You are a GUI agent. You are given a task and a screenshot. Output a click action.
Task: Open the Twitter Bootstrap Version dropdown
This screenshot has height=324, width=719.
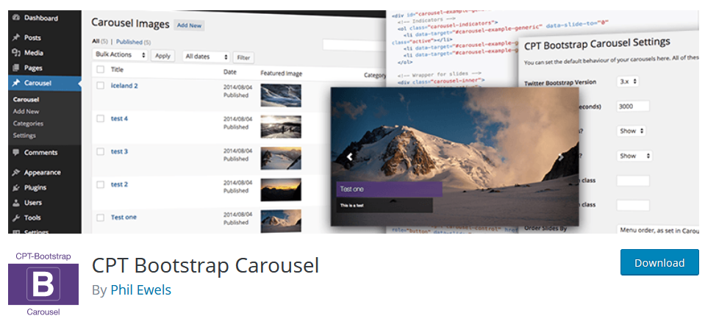[628, 82]
